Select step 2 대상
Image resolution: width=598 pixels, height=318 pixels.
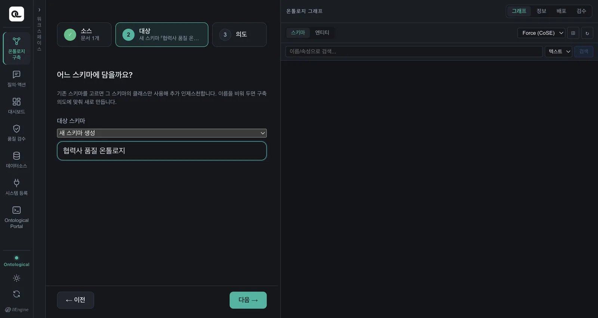click(162, 34)
